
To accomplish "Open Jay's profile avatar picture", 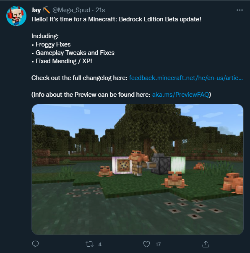I will pyautogui.click(x=16, y=16).
